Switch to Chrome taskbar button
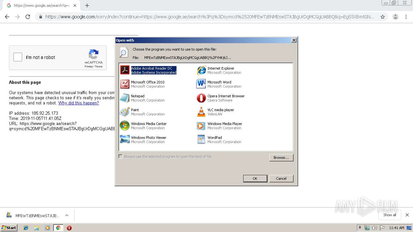The image size is (413, 232). point(58,228)
